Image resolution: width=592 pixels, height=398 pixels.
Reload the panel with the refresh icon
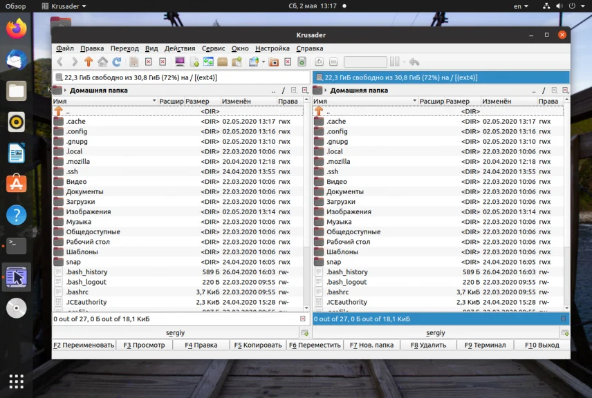click(x=117, y=62)
